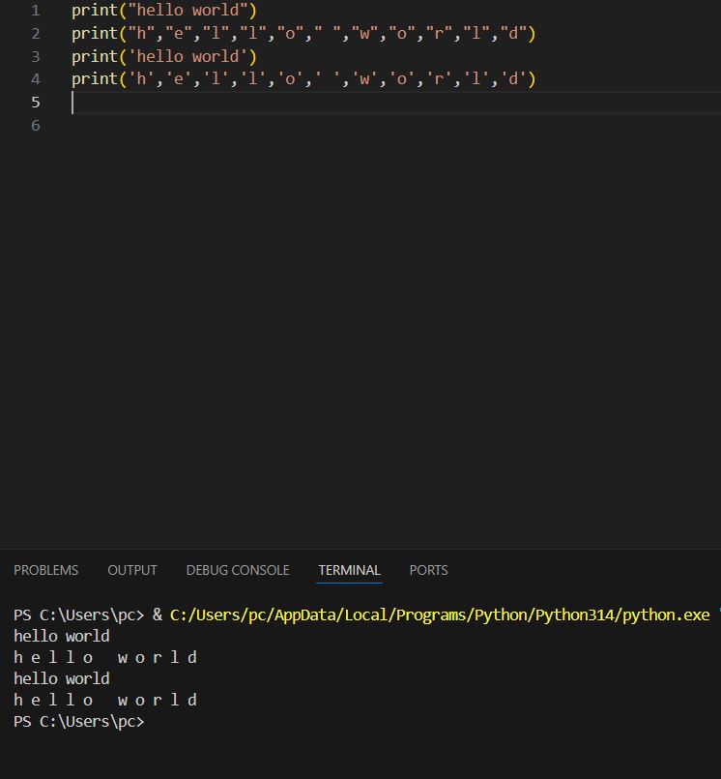The width and height of the screenshot is (721, 779).
Task: Click the first hello world terminal output
Action: (x=62, y=636)
